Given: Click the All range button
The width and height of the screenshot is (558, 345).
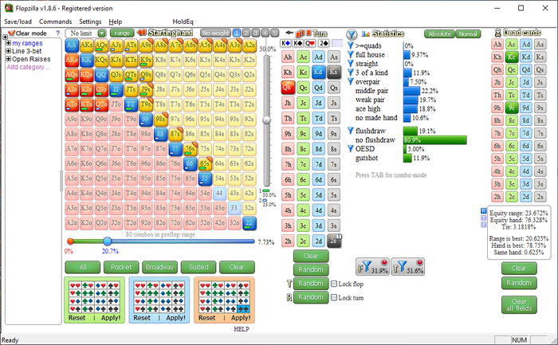Looking at the screenshot, I should tap(83, 267).
